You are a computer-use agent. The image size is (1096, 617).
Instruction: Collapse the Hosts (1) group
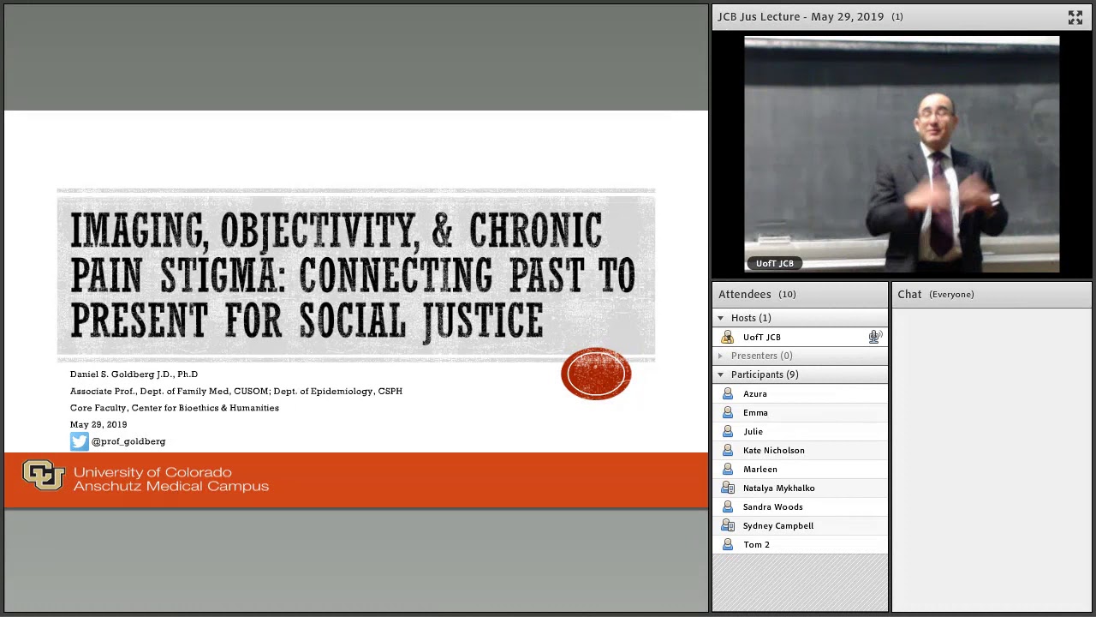tap(720, 318)
